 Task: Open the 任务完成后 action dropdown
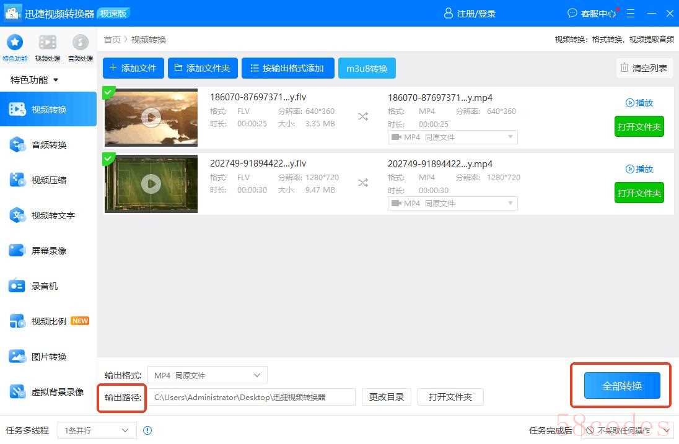tap(628, 430)
